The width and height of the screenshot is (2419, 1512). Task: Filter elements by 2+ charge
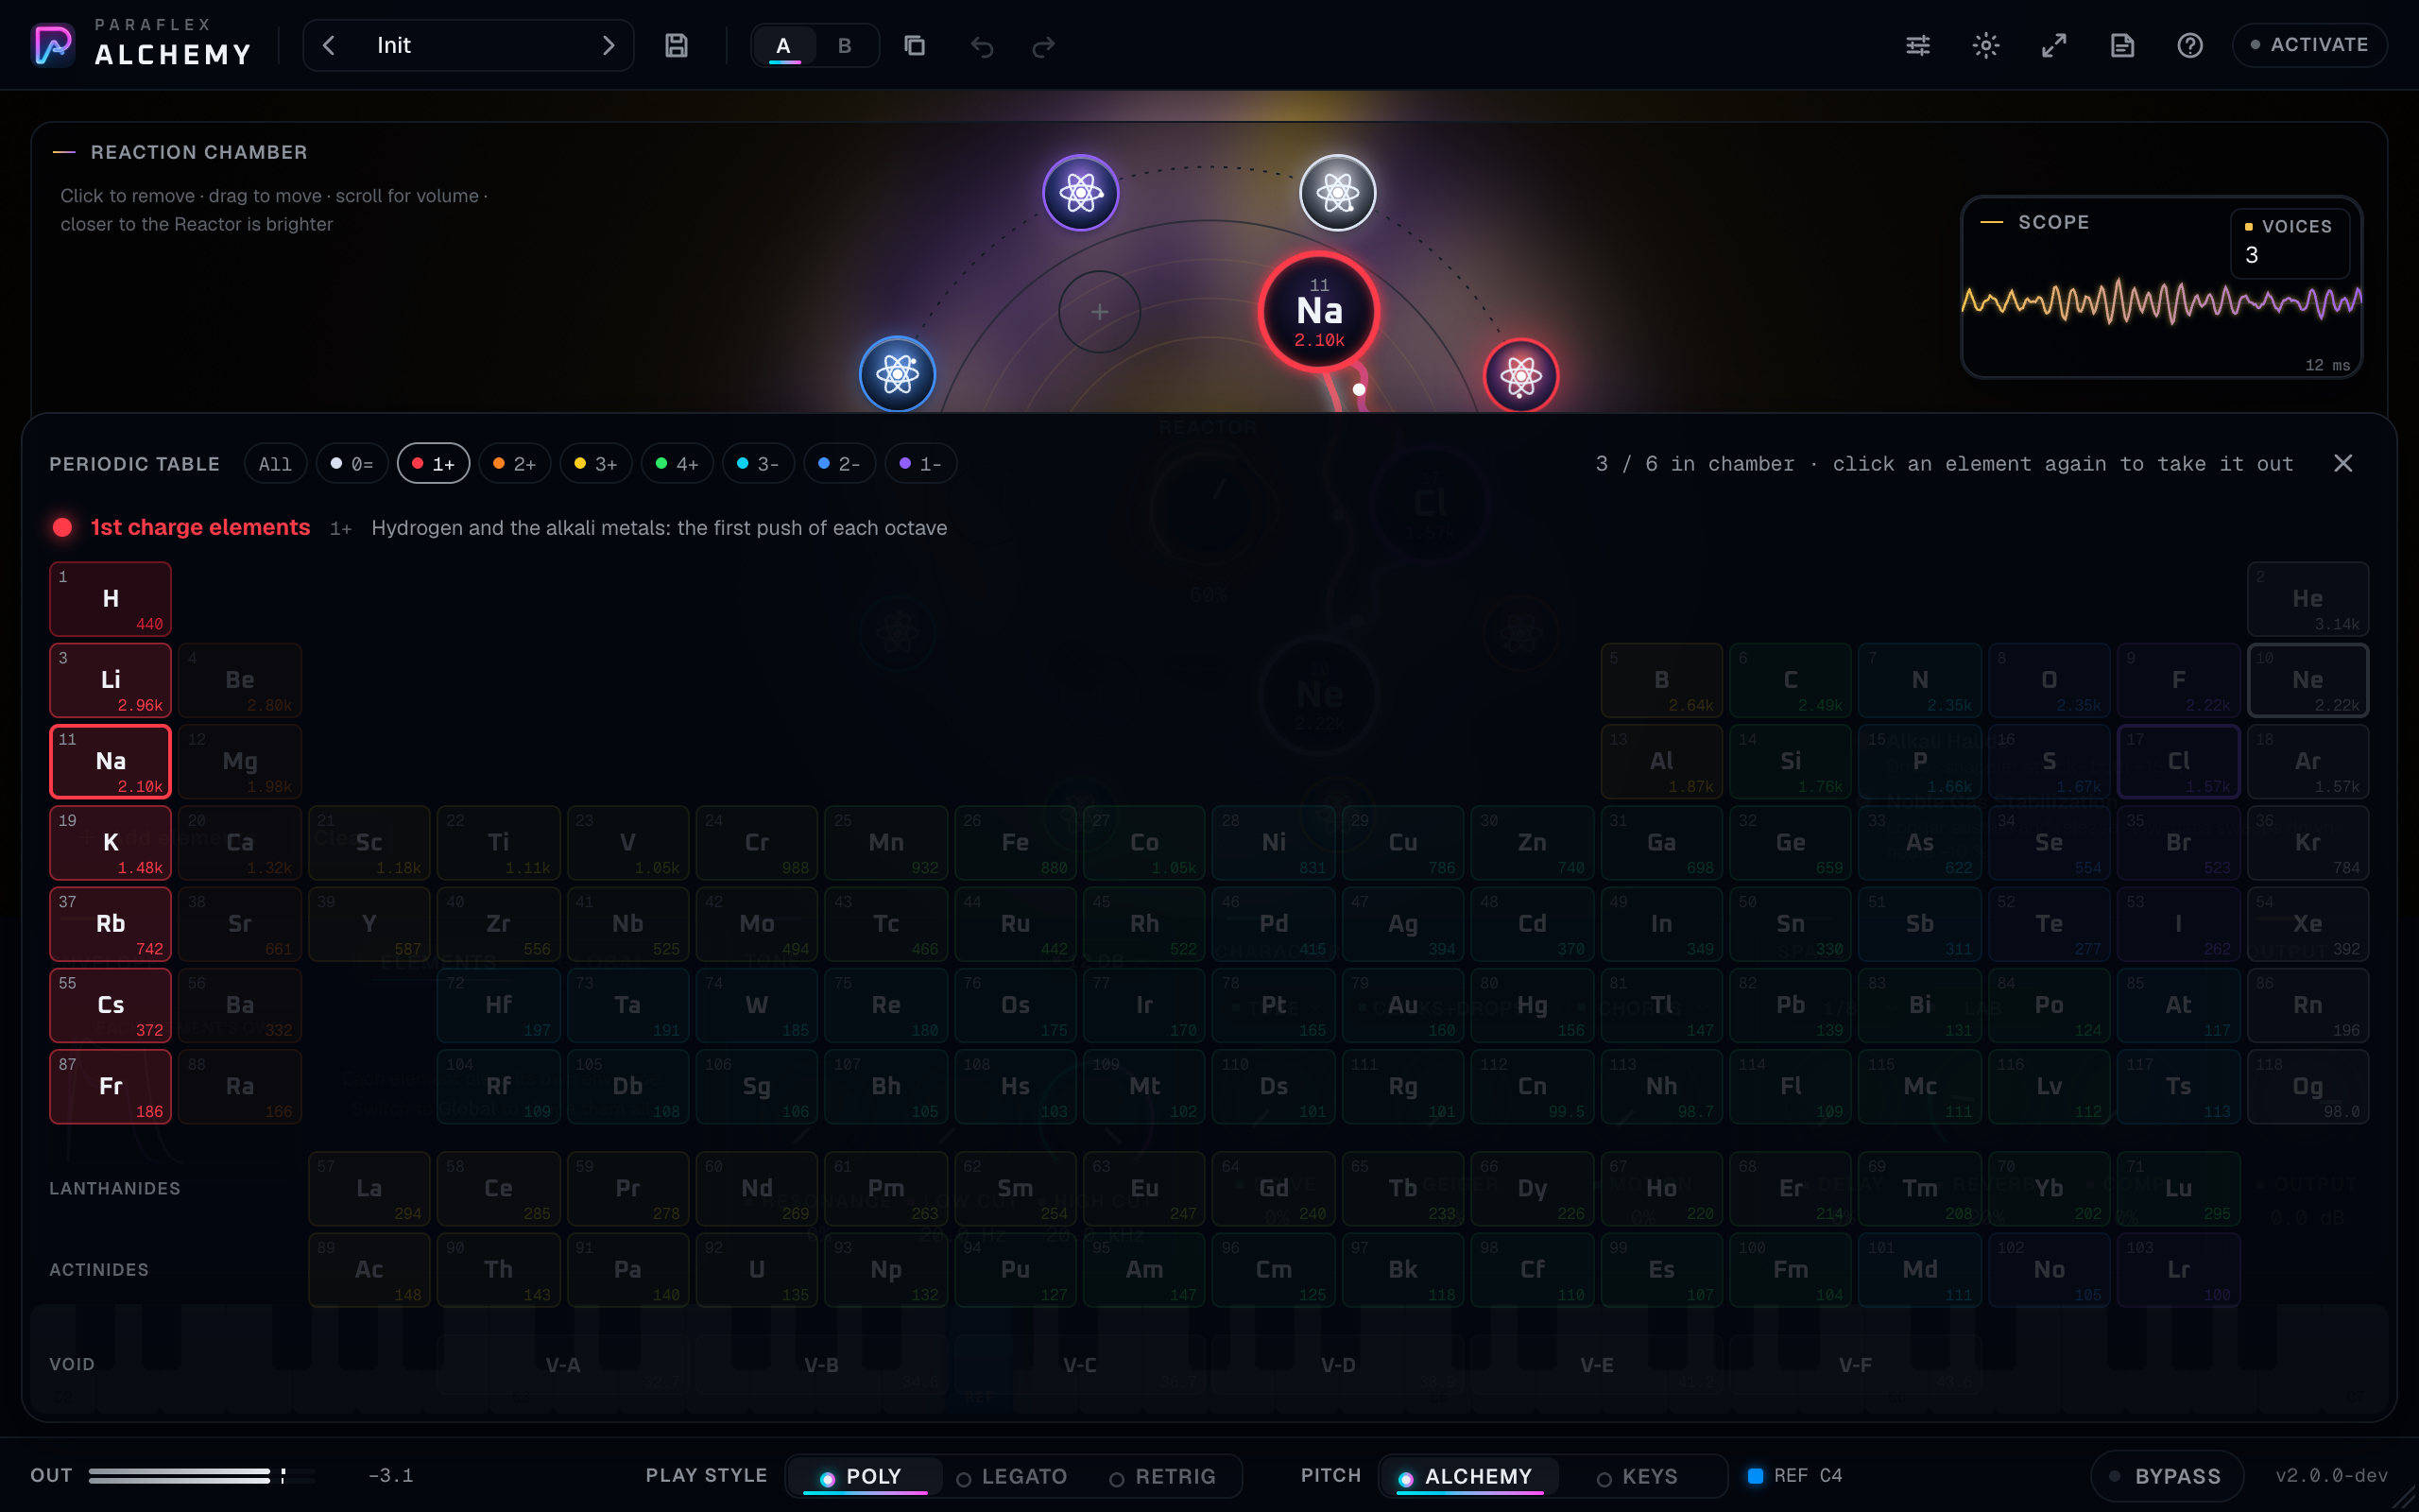click(x=515, y=464)
